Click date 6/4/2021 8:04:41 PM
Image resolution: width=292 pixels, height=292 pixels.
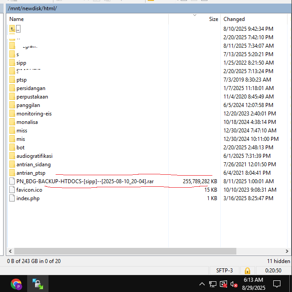[247, 173]
